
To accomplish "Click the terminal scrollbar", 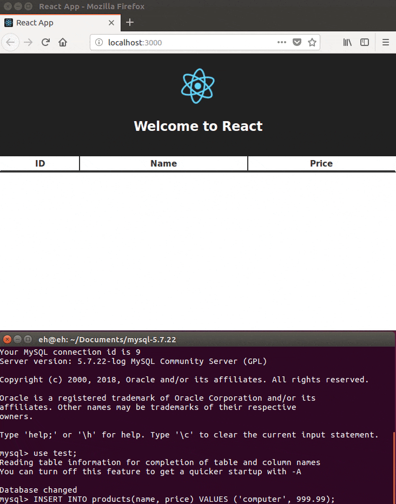I will 394,468.
